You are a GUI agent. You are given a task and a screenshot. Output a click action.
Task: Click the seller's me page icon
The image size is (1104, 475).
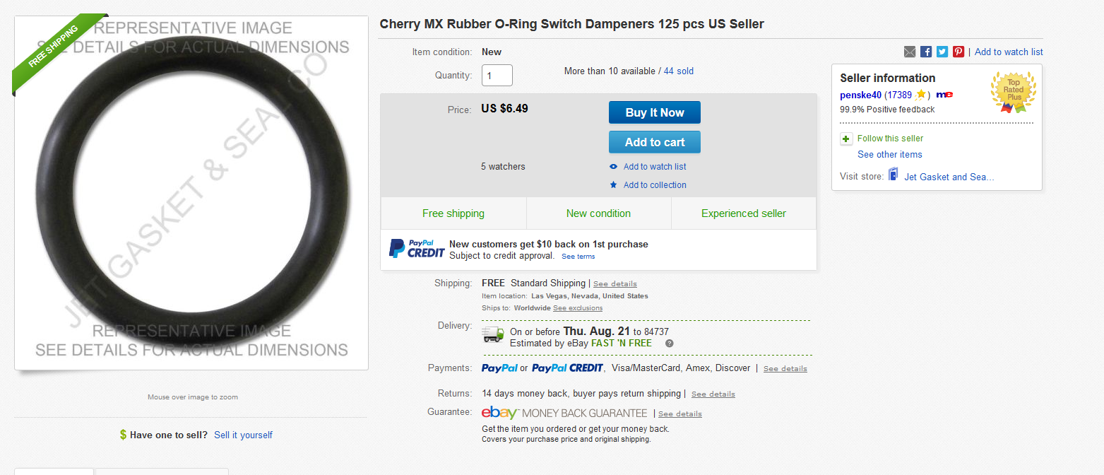pos(944,95)
